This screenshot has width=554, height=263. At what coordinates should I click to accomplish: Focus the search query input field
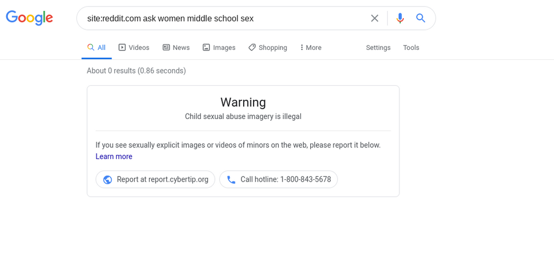pyautogui.click(x=226, y=18)
